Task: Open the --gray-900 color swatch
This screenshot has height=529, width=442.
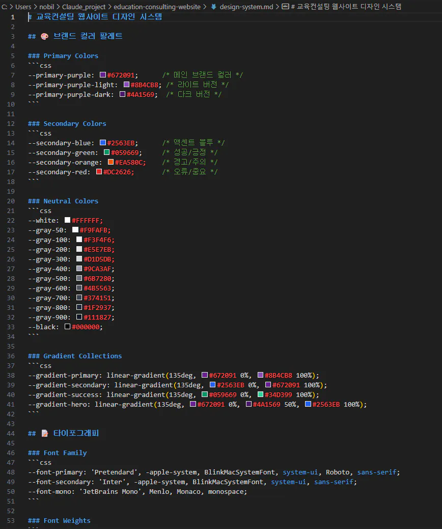Action: point(79,317)
